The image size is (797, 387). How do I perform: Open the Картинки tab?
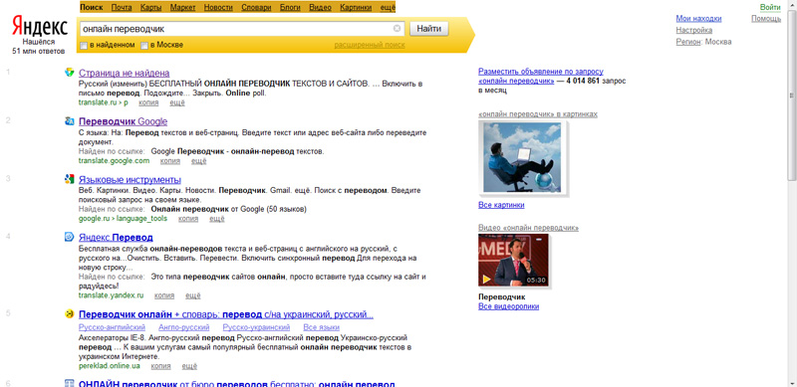(356, 7)
